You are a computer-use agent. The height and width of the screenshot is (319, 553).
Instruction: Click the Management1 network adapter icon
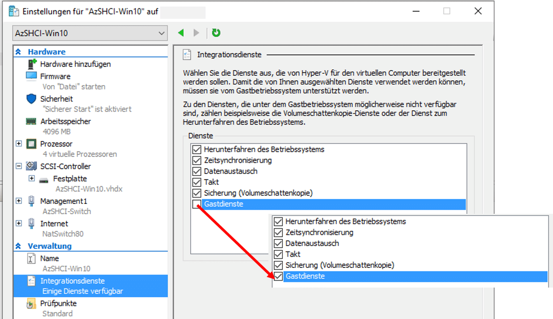click(31, 201)
